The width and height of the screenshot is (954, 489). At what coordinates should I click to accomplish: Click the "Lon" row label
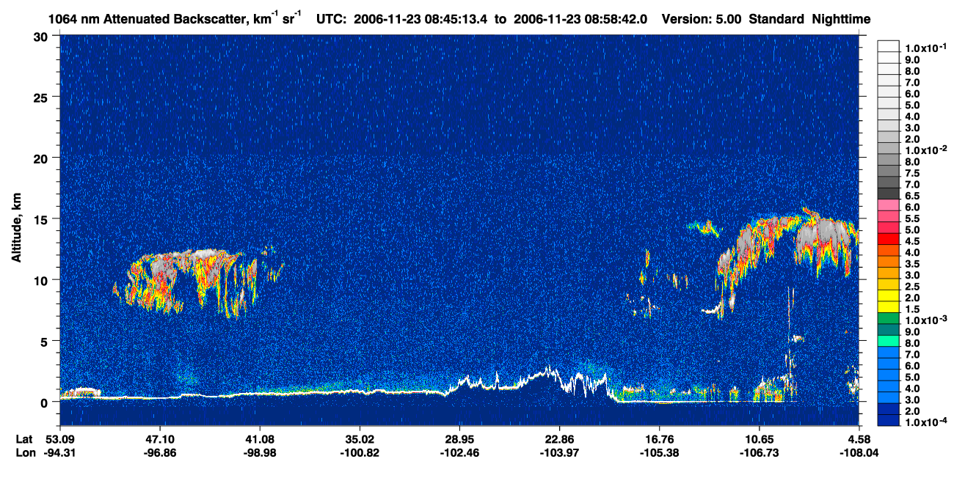[25, 452]
